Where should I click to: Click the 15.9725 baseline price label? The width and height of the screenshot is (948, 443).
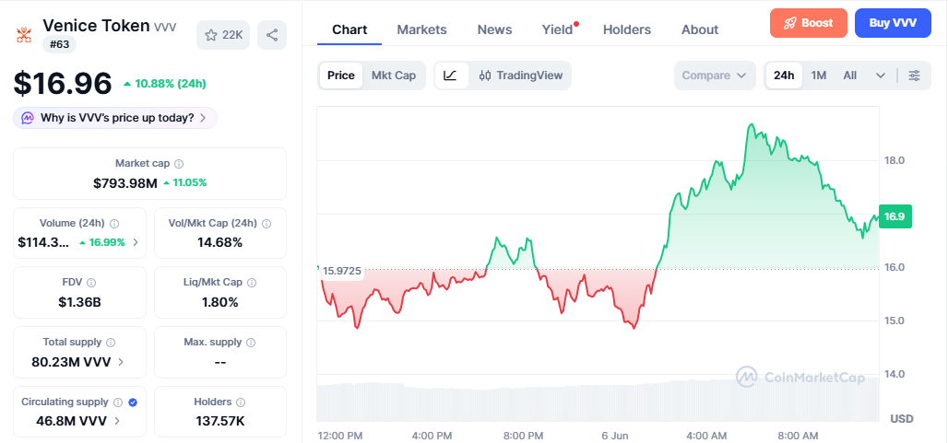pyautogui.click(x=341, y=271)
